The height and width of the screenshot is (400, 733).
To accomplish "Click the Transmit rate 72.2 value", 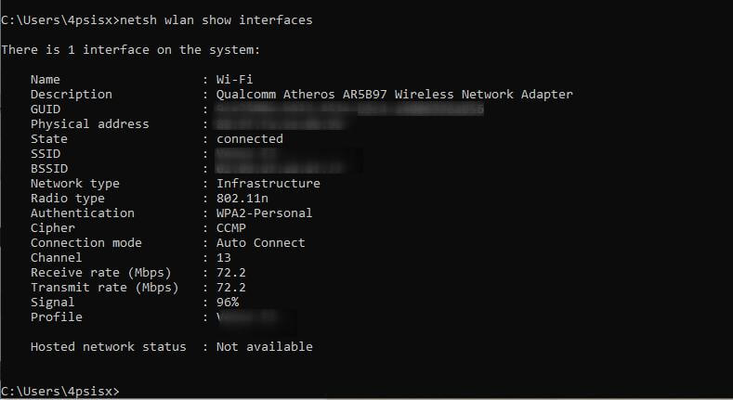I will (231, 288).
